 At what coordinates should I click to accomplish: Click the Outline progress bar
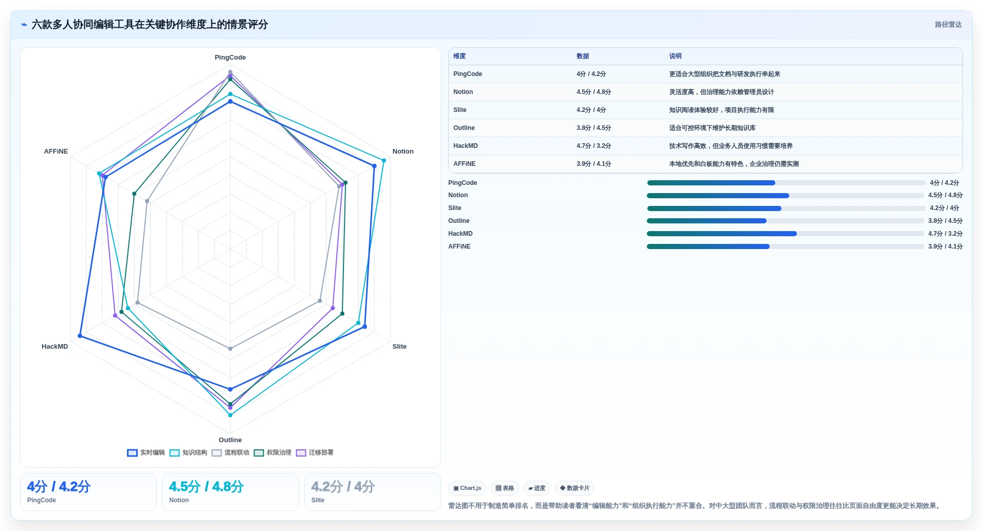tap(786, 221)
